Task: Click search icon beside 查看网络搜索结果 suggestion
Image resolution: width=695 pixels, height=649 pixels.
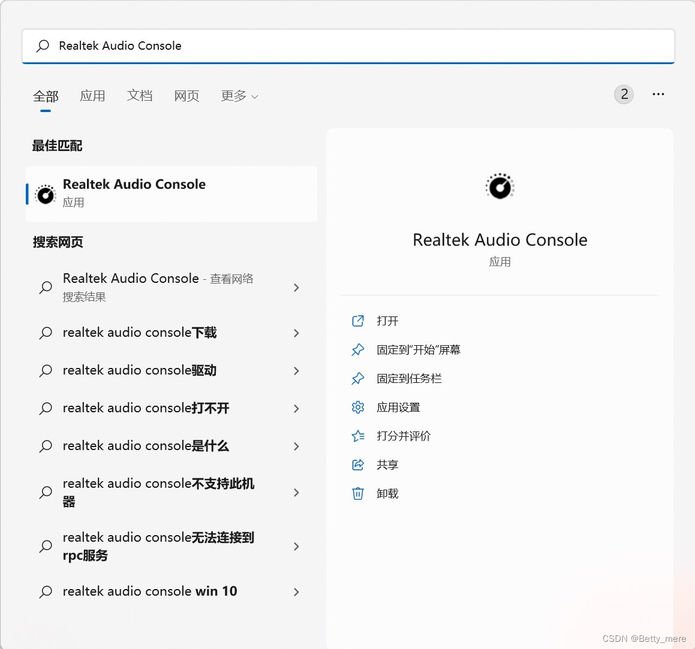Action: tap(46, 287)
